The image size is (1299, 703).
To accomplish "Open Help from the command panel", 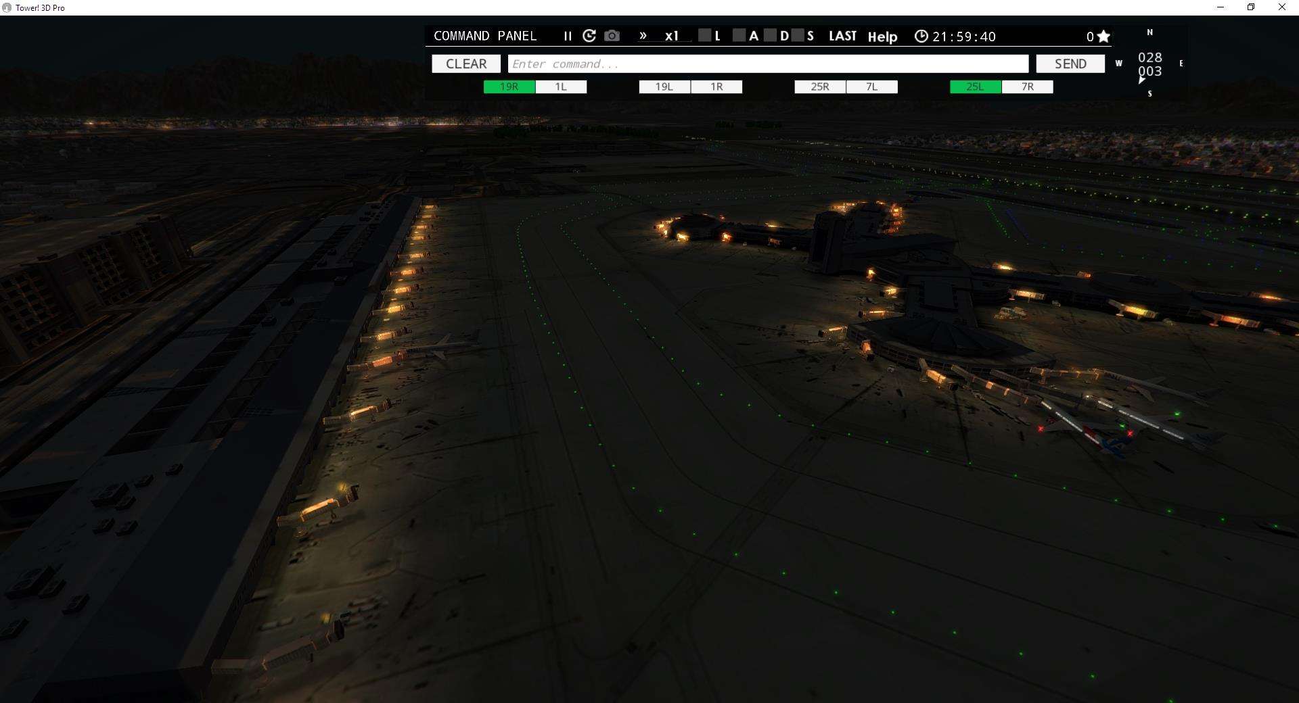I will coord(882,37).
